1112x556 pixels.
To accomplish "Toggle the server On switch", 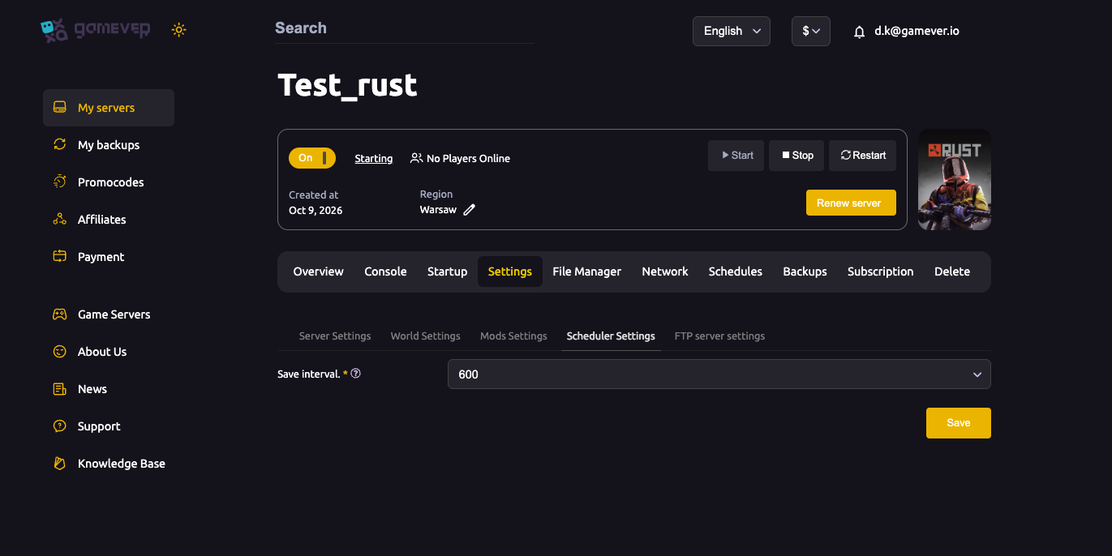I will [312, 158].
